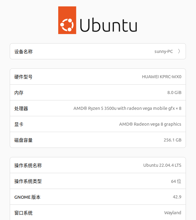Click the 操作系统类型 label
This screenshot has width=196, height=220.
(28, 181)
